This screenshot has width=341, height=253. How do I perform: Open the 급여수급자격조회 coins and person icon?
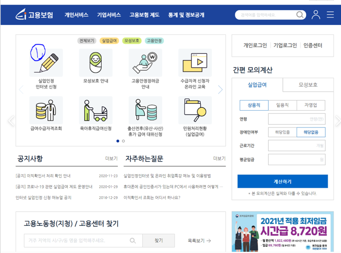[x=46, y=110]
